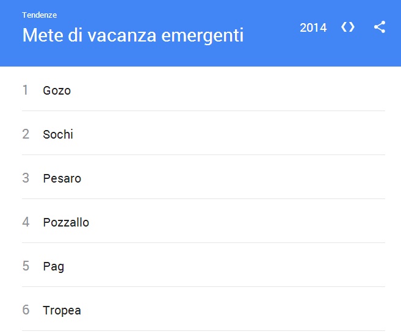Click rank number 5 beside Pag

point(26,266)
